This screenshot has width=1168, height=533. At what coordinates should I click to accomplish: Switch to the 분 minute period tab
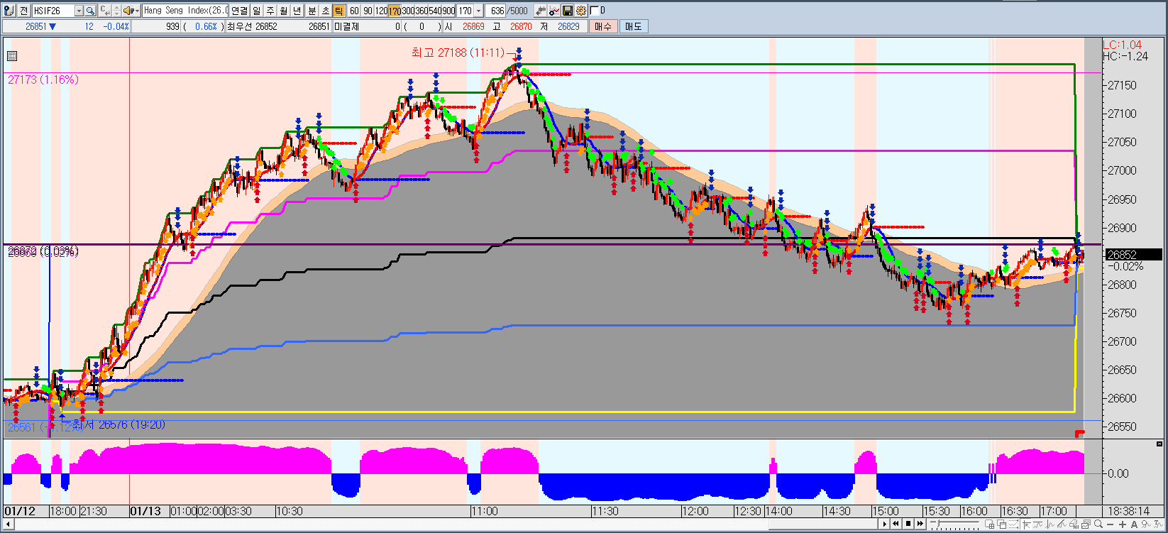pyautogui.click(x=312, y=11)
